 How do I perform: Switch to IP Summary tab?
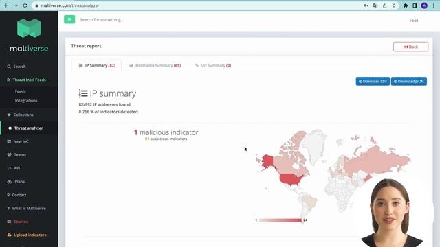[x=96, y=65]
